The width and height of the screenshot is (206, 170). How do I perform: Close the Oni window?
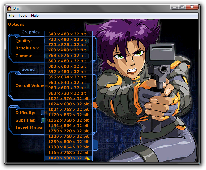(192, 7)
